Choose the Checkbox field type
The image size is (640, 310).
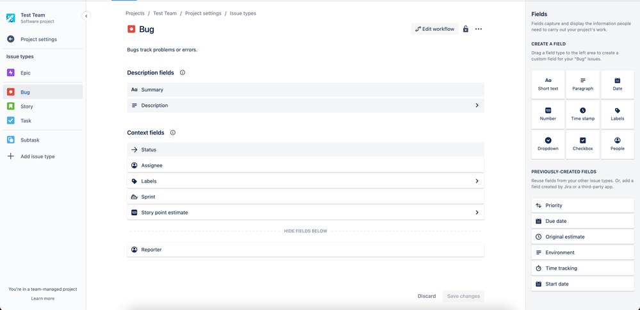(x=582, y=144)
